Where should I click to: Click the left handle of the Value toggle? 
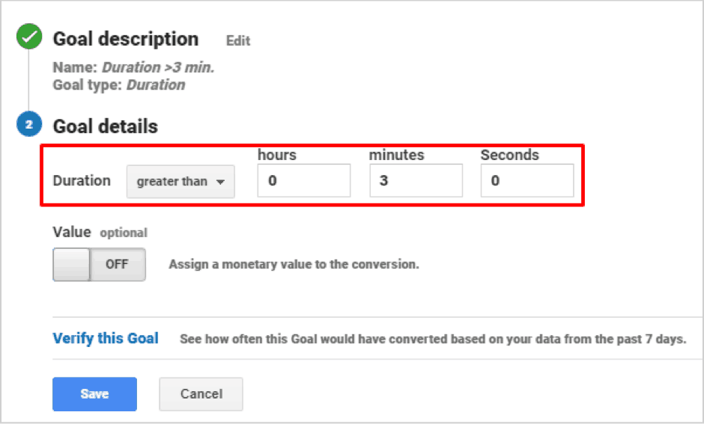pyautogui.click(x=71, y=265)
